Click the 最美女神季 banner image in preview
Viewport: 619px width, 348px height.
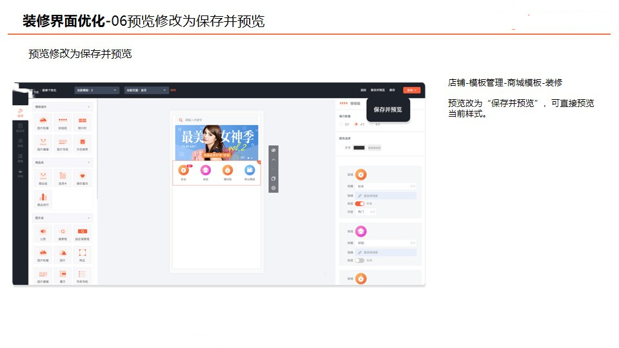coord(217,142)
